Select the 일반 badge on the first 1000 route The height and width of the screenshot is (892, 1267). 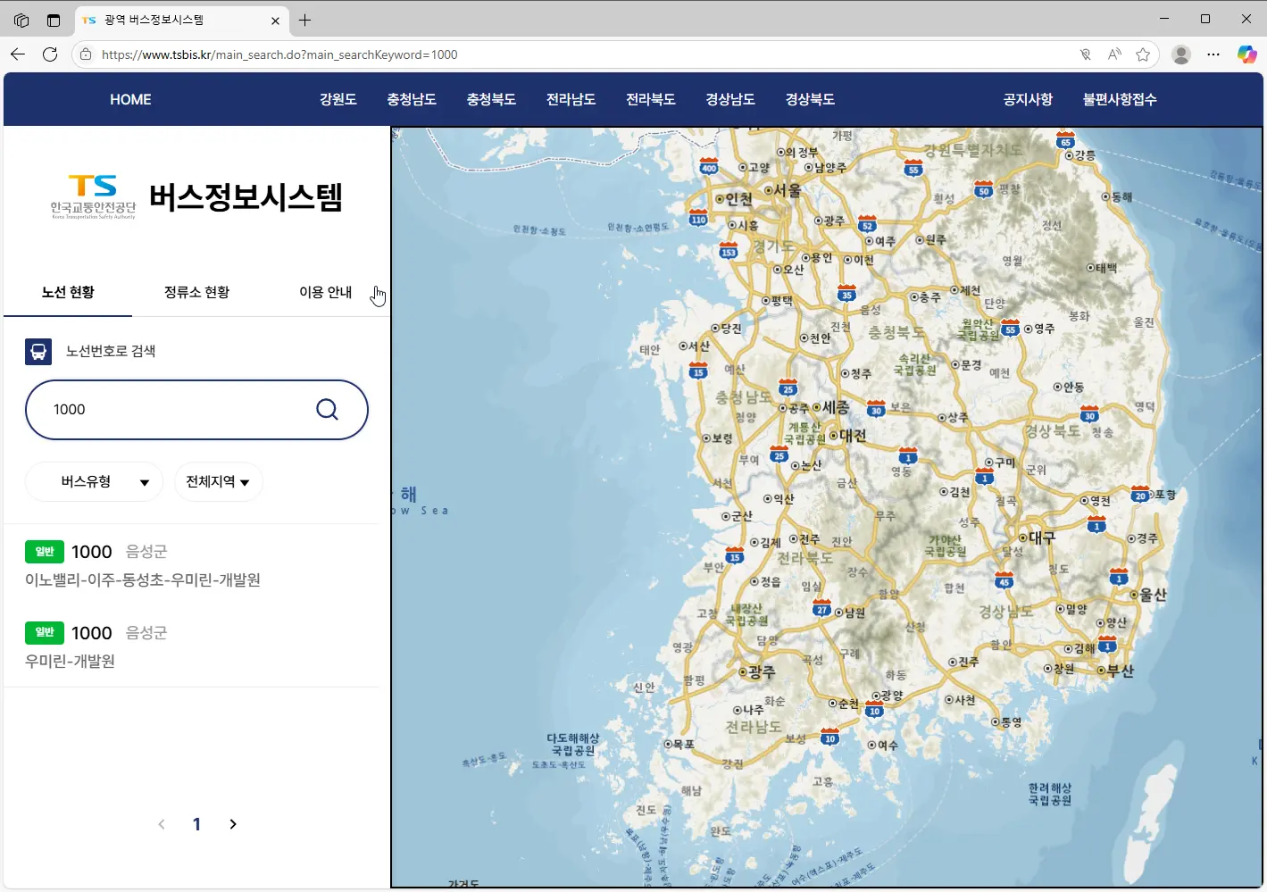click(x=45, y=552)
